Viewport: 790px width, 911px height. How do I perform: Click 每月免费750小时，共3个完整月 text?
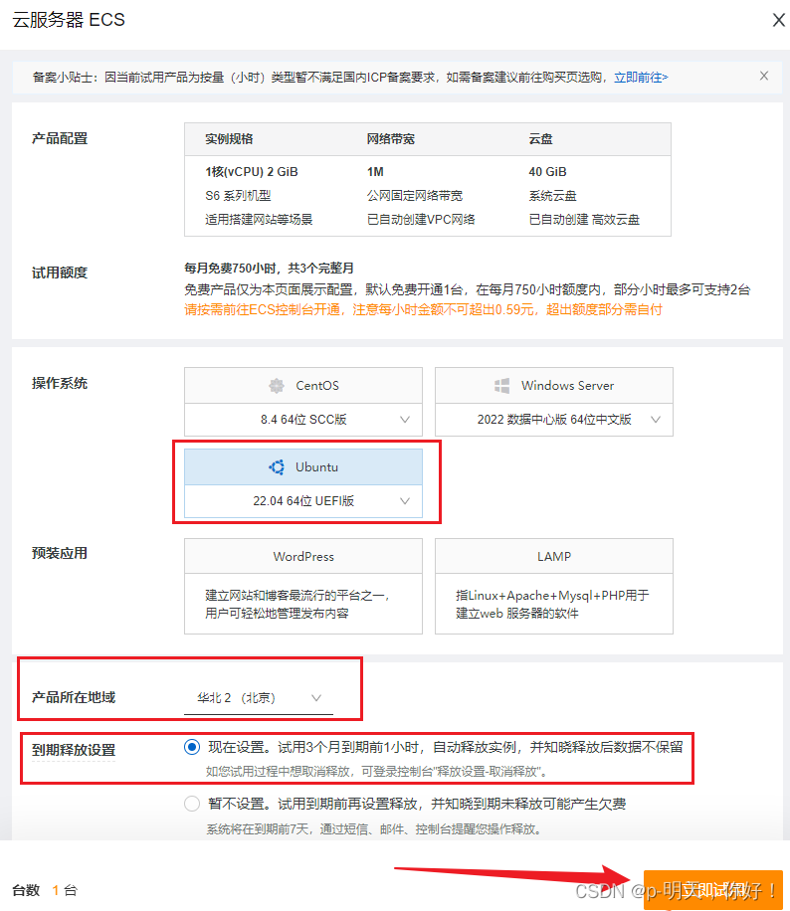coord(270,268)
